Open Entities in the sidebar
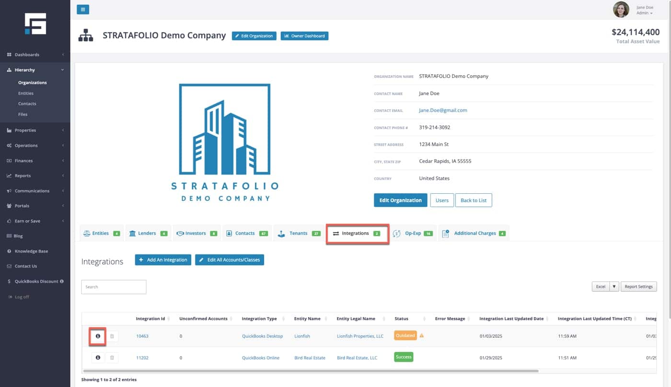The height and width of the screenshot is (387, 671). pyautogui.click(x=26, y=93)
